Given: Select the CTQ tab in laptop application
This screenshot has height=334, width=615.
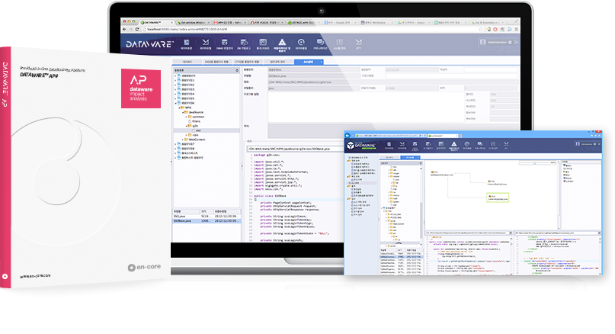Looking at the screenshot, I should pos(247,62).
